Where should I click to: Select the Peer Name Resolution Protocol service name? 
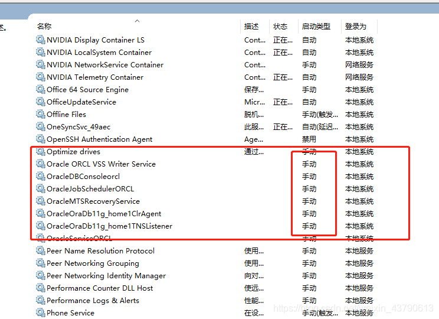point(100,251)
